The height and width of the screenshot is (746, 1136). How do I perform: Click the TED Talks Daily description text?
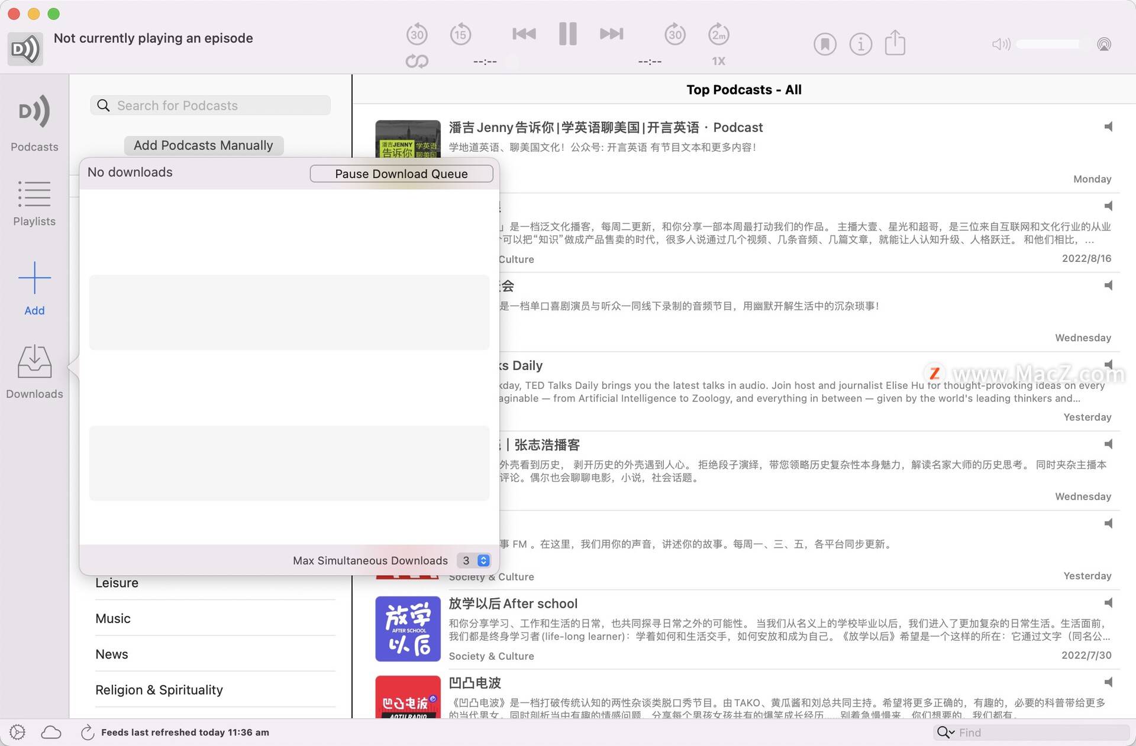point(802,392)
